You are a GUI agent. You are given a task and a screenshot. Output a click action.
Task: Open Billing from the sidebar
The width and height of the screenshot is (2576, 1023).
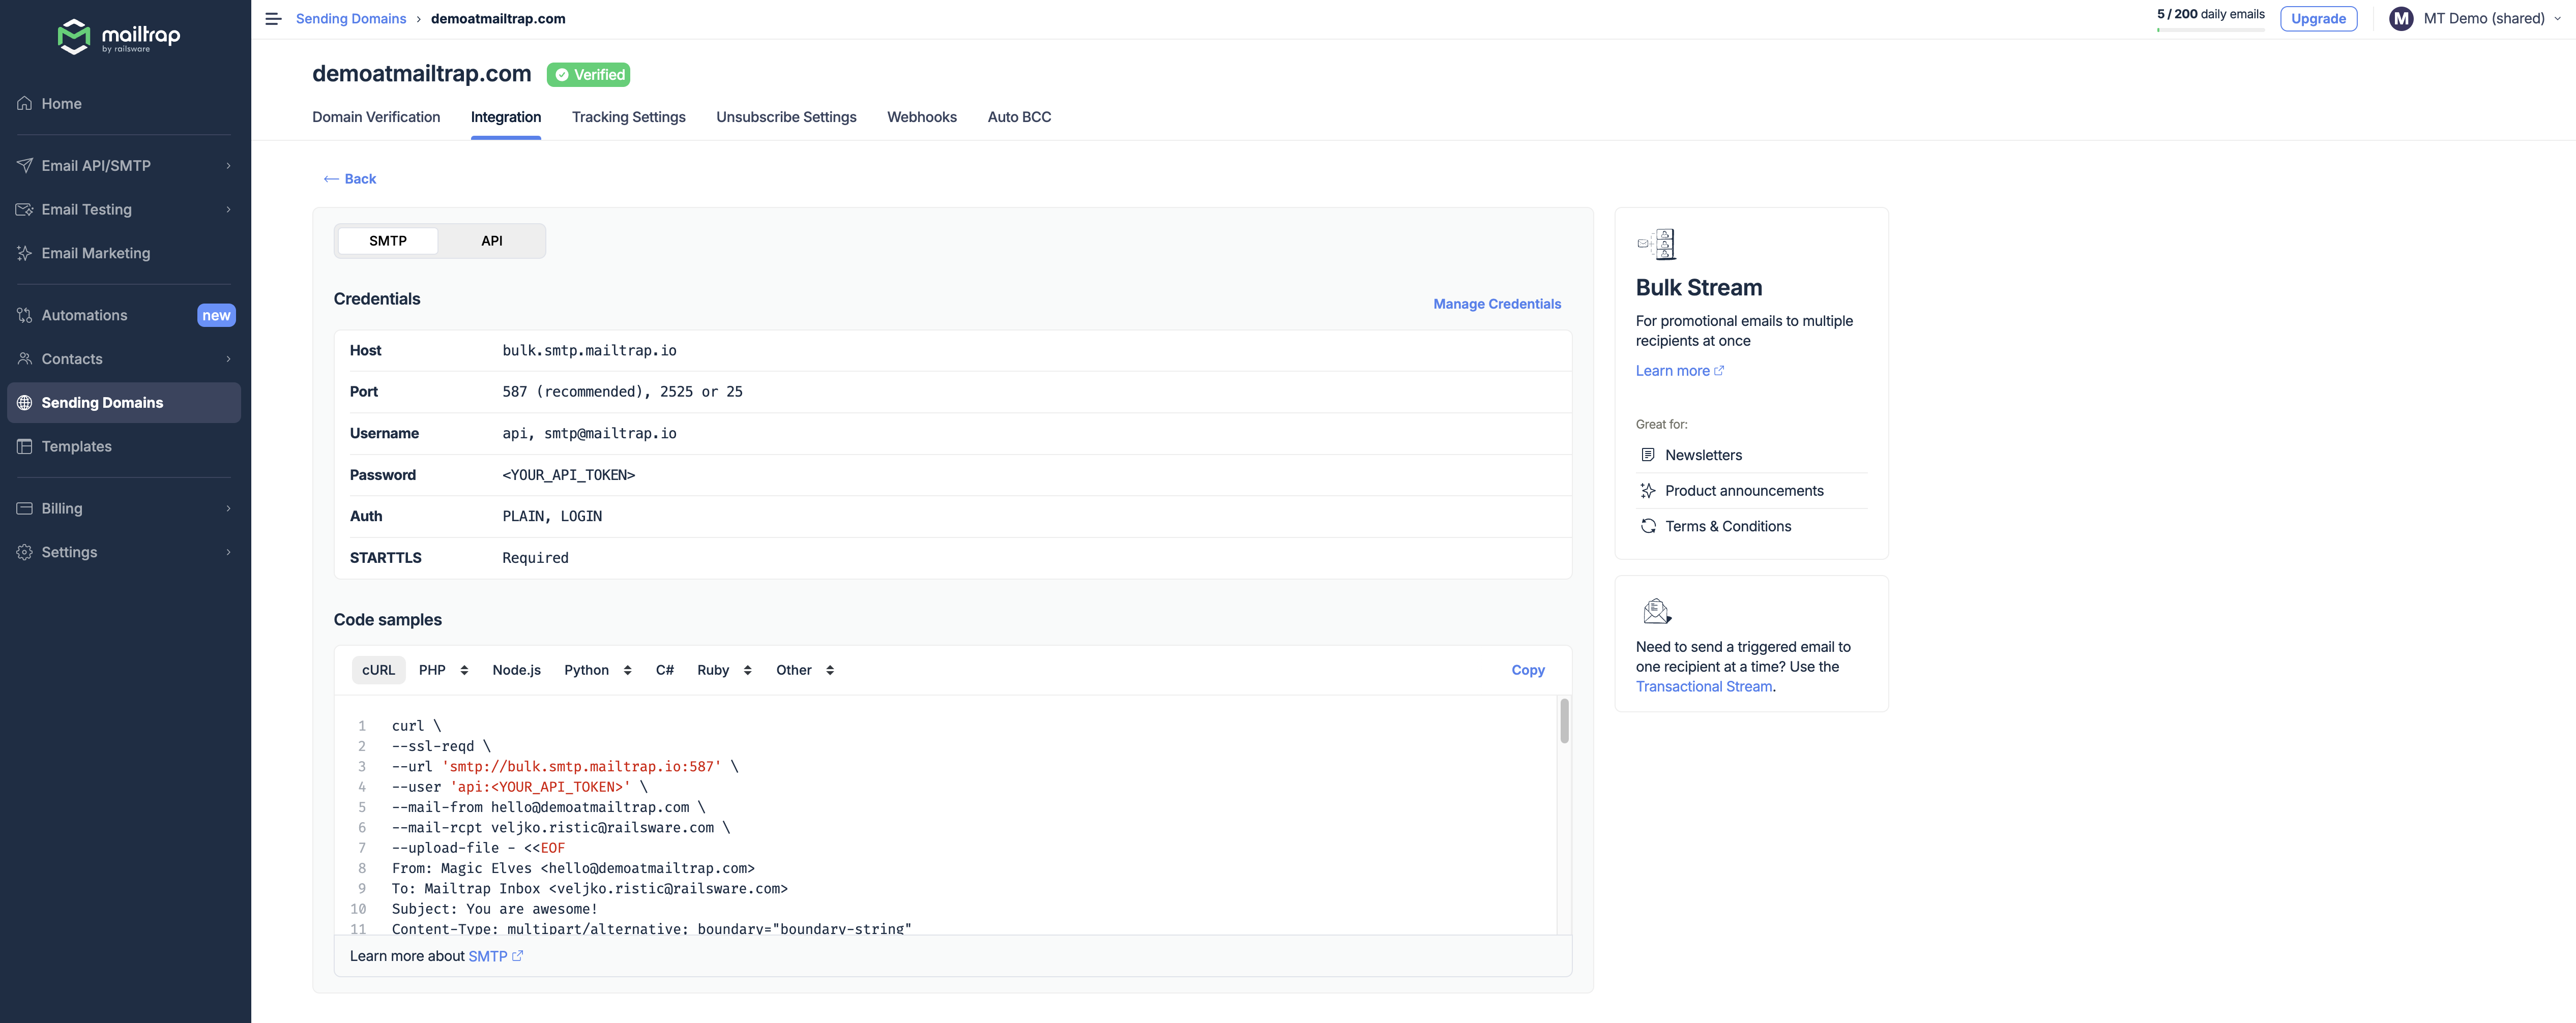click(62, 508)
